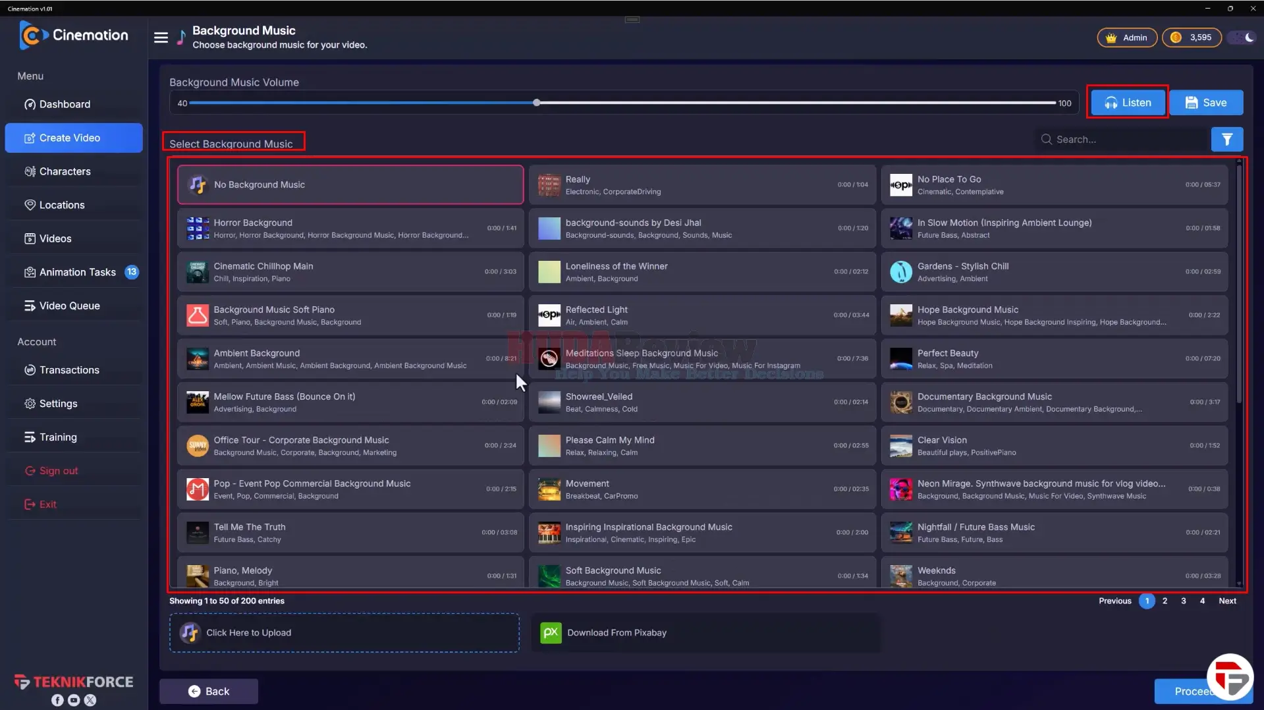Click the Back button
The height and width of the screenshot is (710, 1264).
[209, 691]
